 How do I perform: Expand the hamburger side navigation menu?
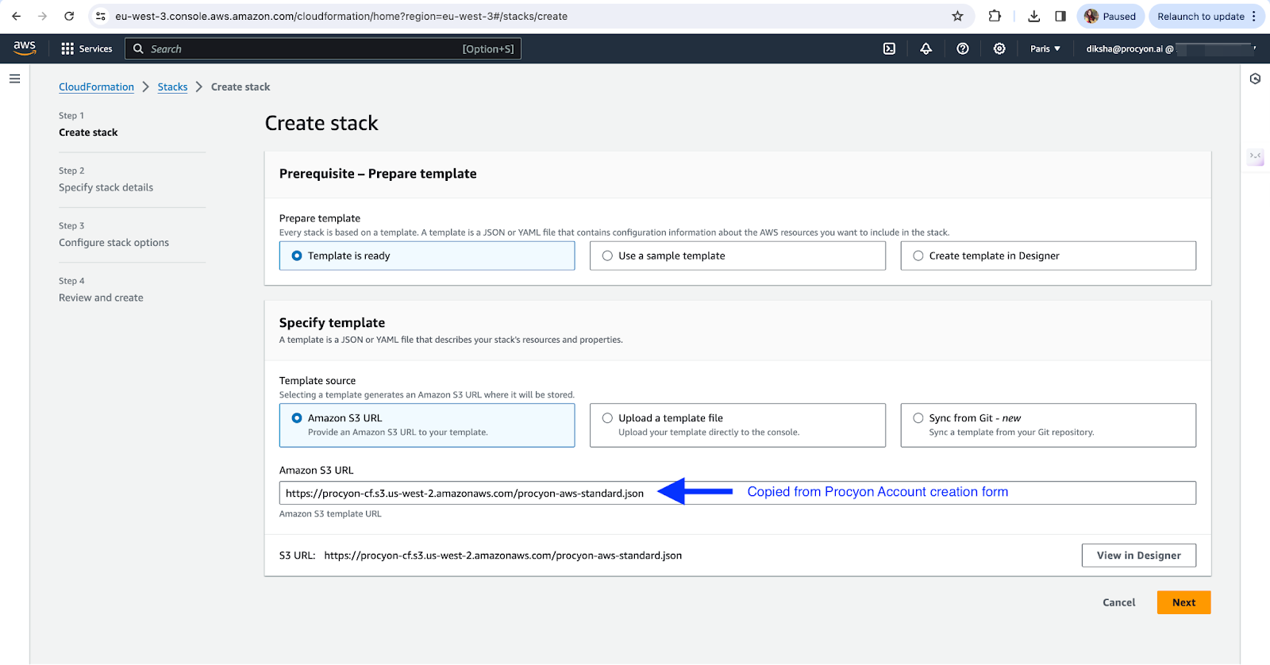pyautogui.click(x=14, y=79)
